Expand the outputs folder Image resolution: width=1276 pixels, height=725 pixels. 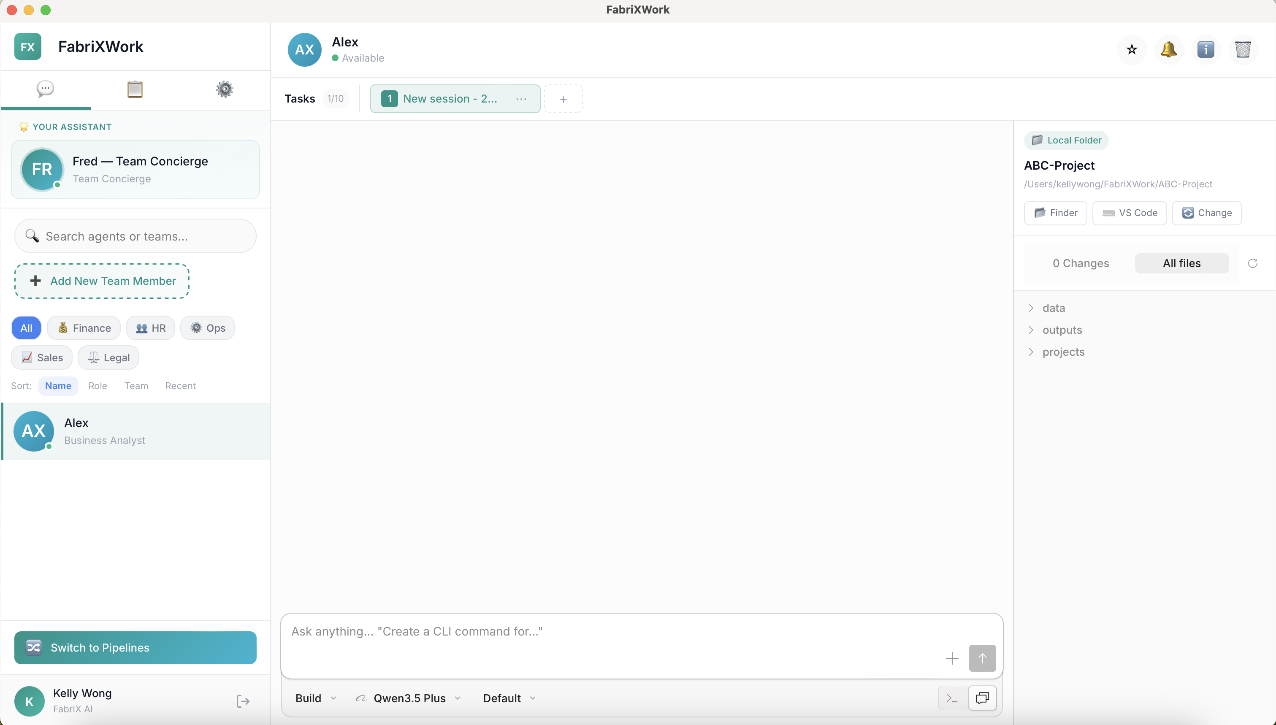point(1062,330)
